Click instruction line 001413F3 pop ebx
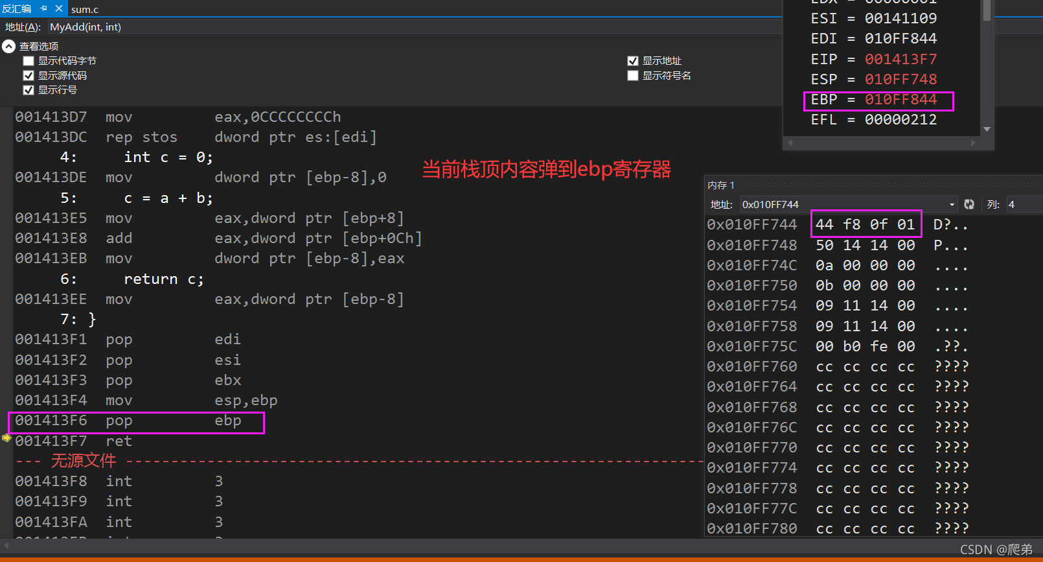Viewport: 1043px width, 562px height. pyautogui.click(x=128, y=380)
